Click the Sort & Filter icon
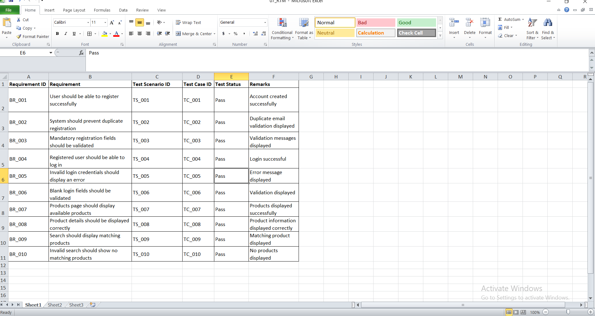This screenshot has width=595, height=316. click(x=532, y=23)
